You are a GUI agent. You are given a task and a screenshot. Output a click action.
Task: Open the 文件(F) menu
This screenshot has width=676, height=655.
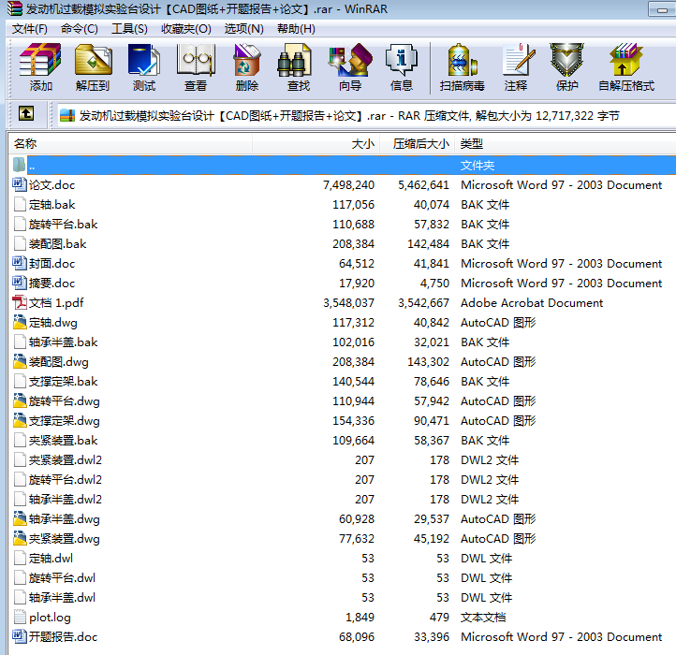(x=29, y=29)
